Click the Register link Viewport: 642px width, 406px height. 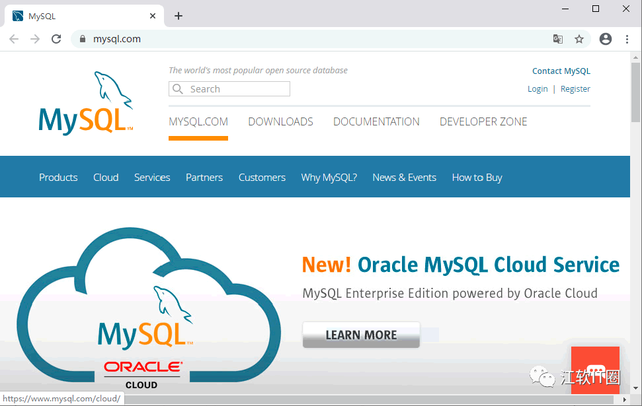click(x=575, y=88)
